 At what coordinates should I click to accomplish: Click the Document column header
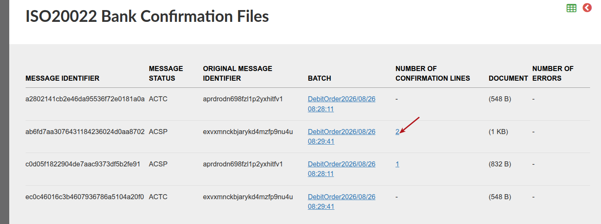coord(508,78)
